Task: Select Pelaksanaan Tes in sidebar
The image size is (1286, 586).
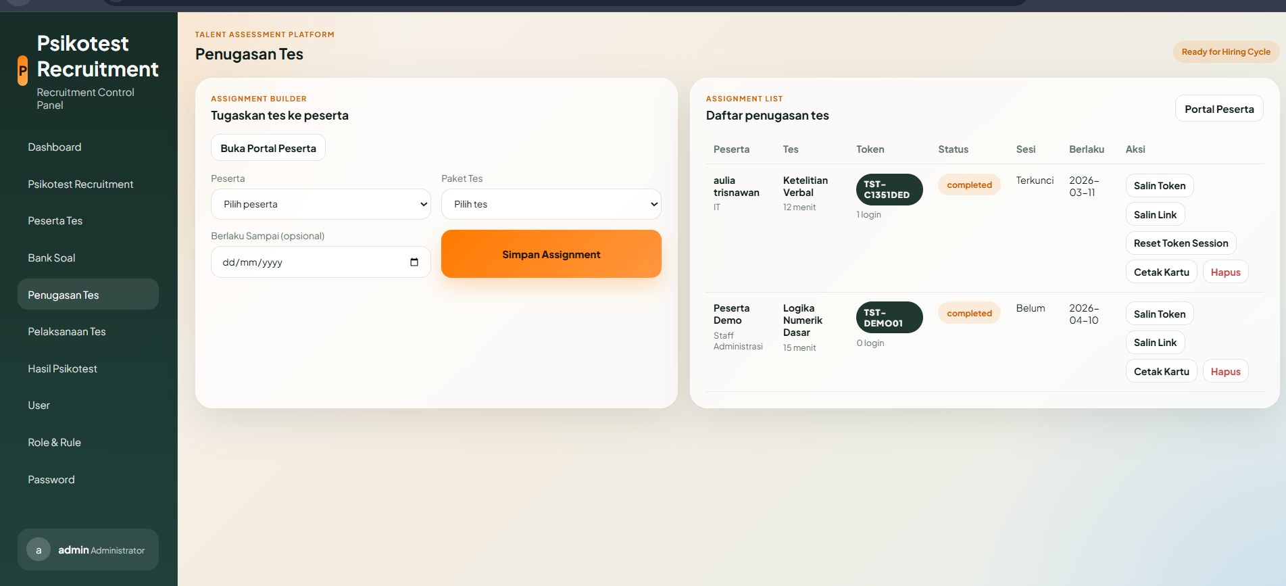Action: (x=67, y=332)
